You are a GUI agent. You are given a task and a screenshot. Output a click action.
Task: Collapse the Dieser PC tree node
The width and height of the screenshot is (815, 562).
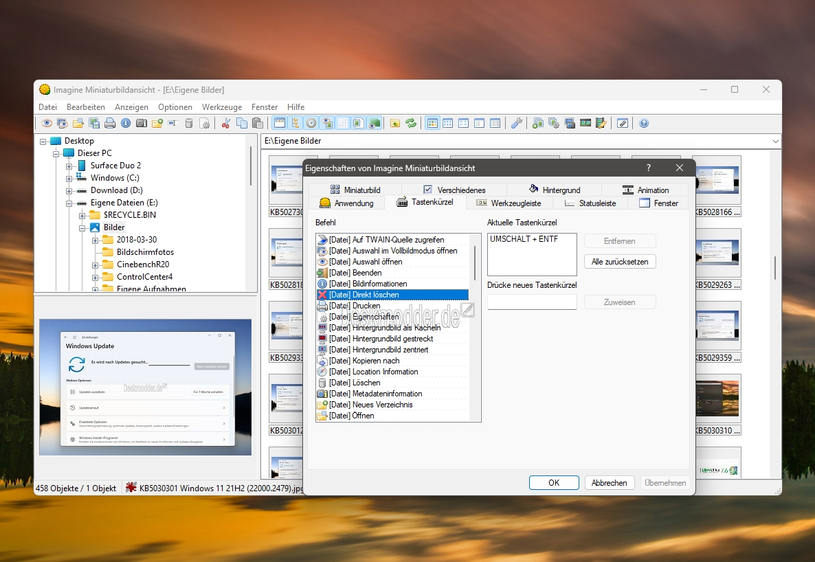point(56,154)
